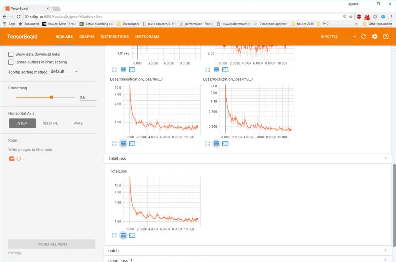Open Bookmarks link in bookmarks bar
Viewport: 396px width, 262px height.
point(29,24)
